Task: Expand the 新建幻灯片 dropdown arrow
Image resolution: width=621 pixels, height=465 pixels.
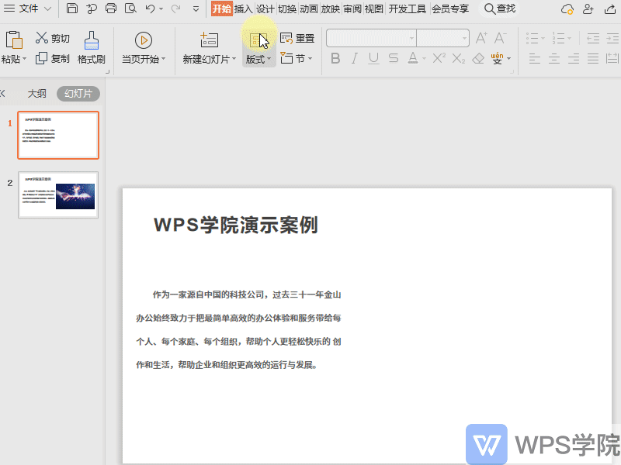Action: (x=234, y=59)
